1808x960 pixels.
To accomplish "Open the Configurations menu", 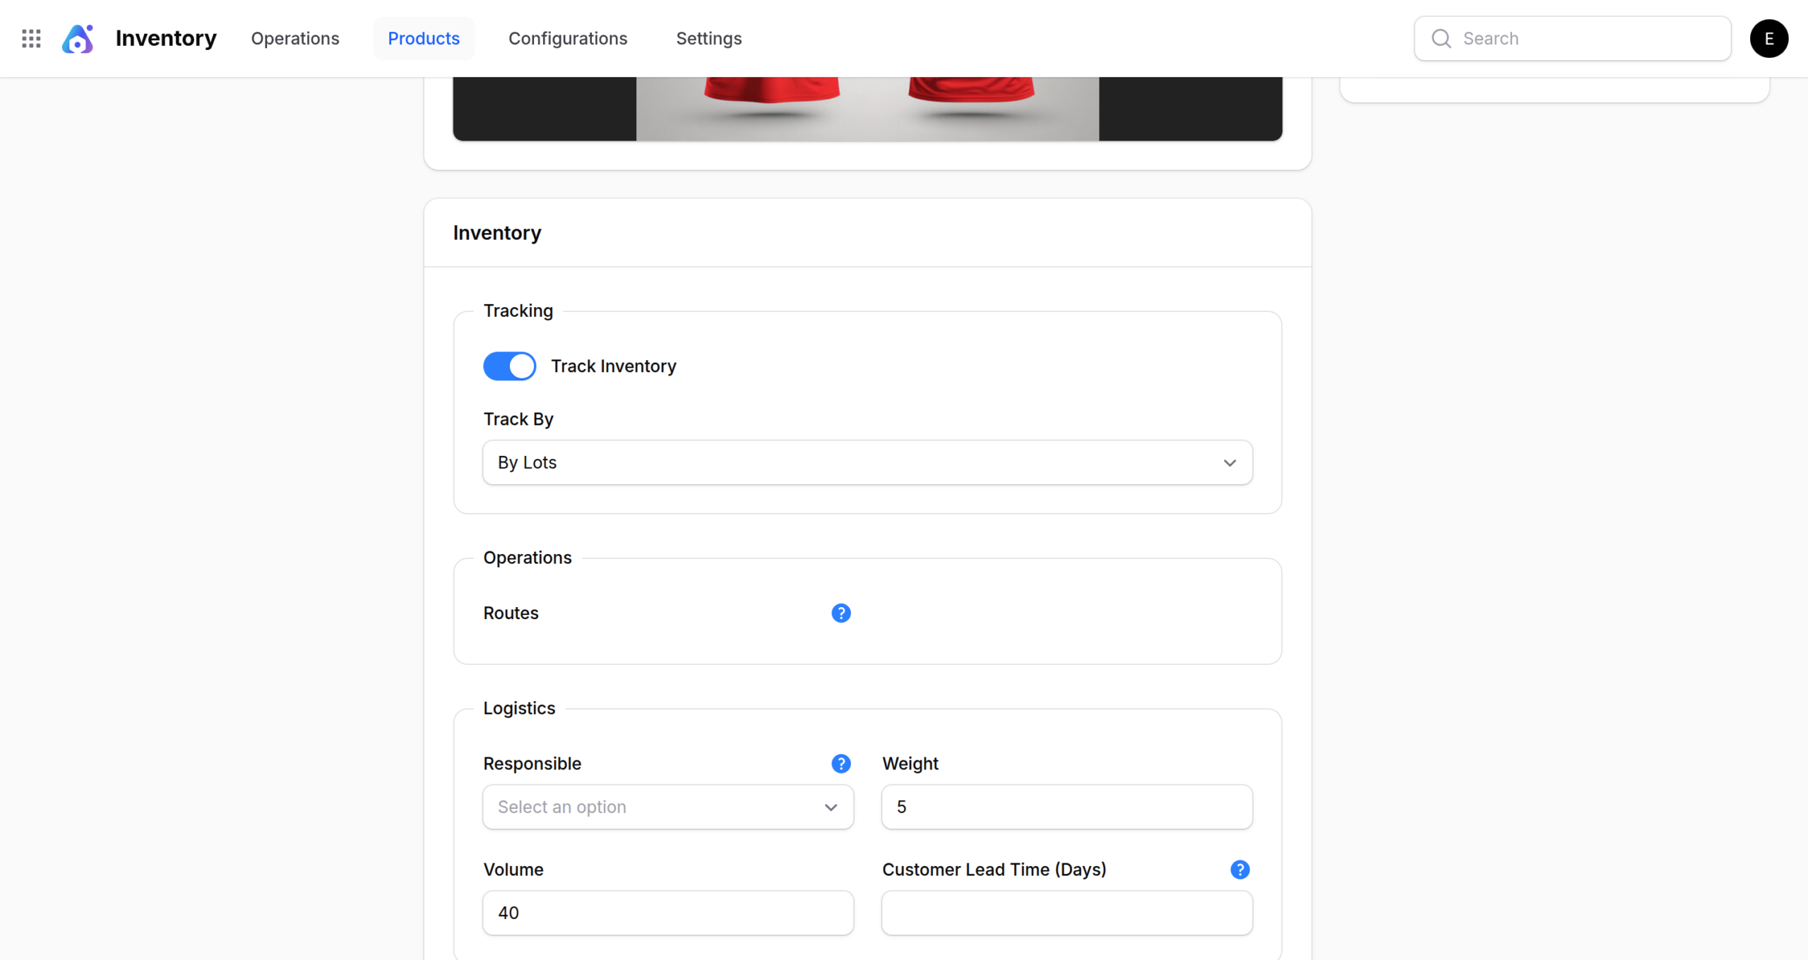I will pyautogui.click(x=568, y=38).
